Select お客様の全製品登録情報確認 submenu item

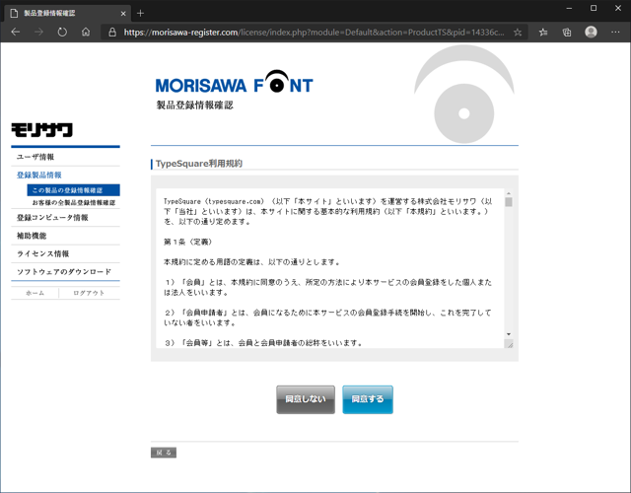pos(74,202)
